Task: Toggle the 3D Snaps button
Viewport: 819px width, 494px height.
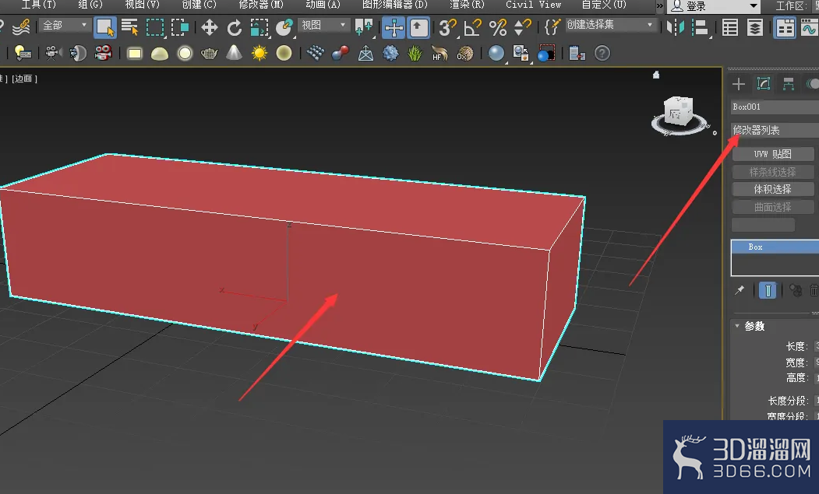Action: point(447,27)
